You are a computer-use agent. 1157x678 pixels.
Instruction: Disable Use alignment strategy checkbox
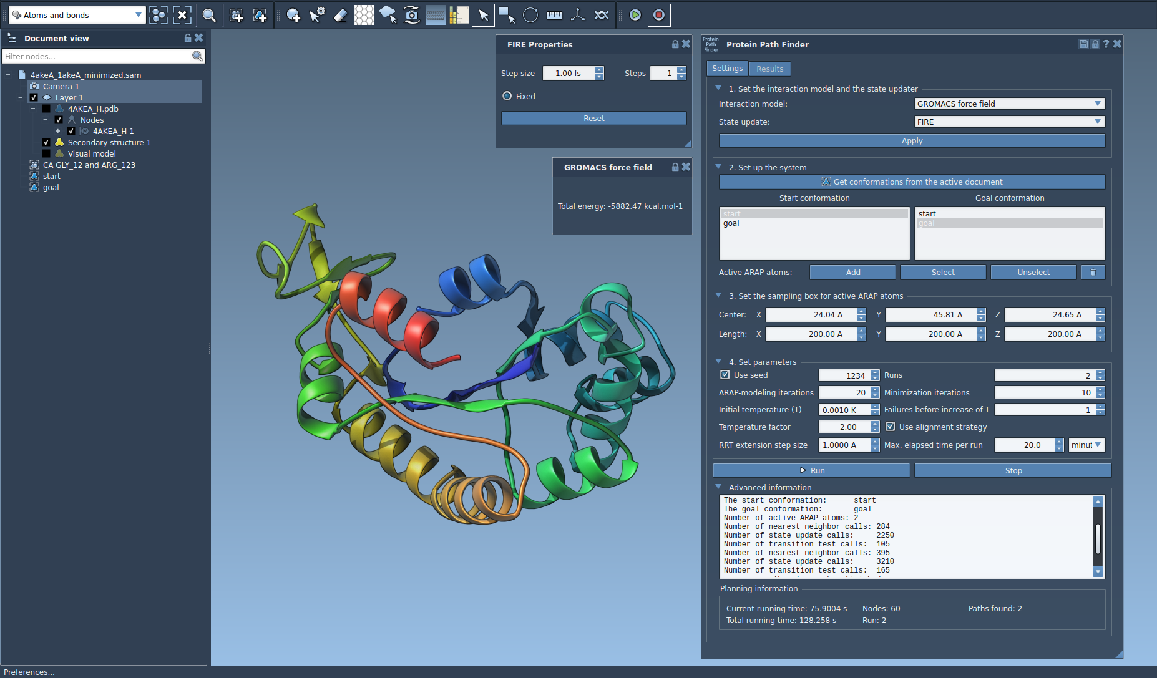click(x=891, y=427)
